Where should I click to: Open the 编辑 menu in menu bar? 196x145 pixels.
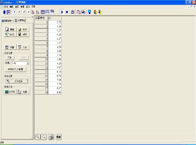(x=11, y=6)
